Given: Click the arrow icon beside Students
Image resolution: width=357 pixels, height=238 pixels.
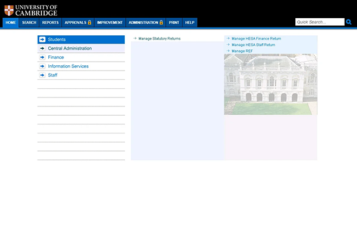Looking at the screenshot, I should coord(42,39).
